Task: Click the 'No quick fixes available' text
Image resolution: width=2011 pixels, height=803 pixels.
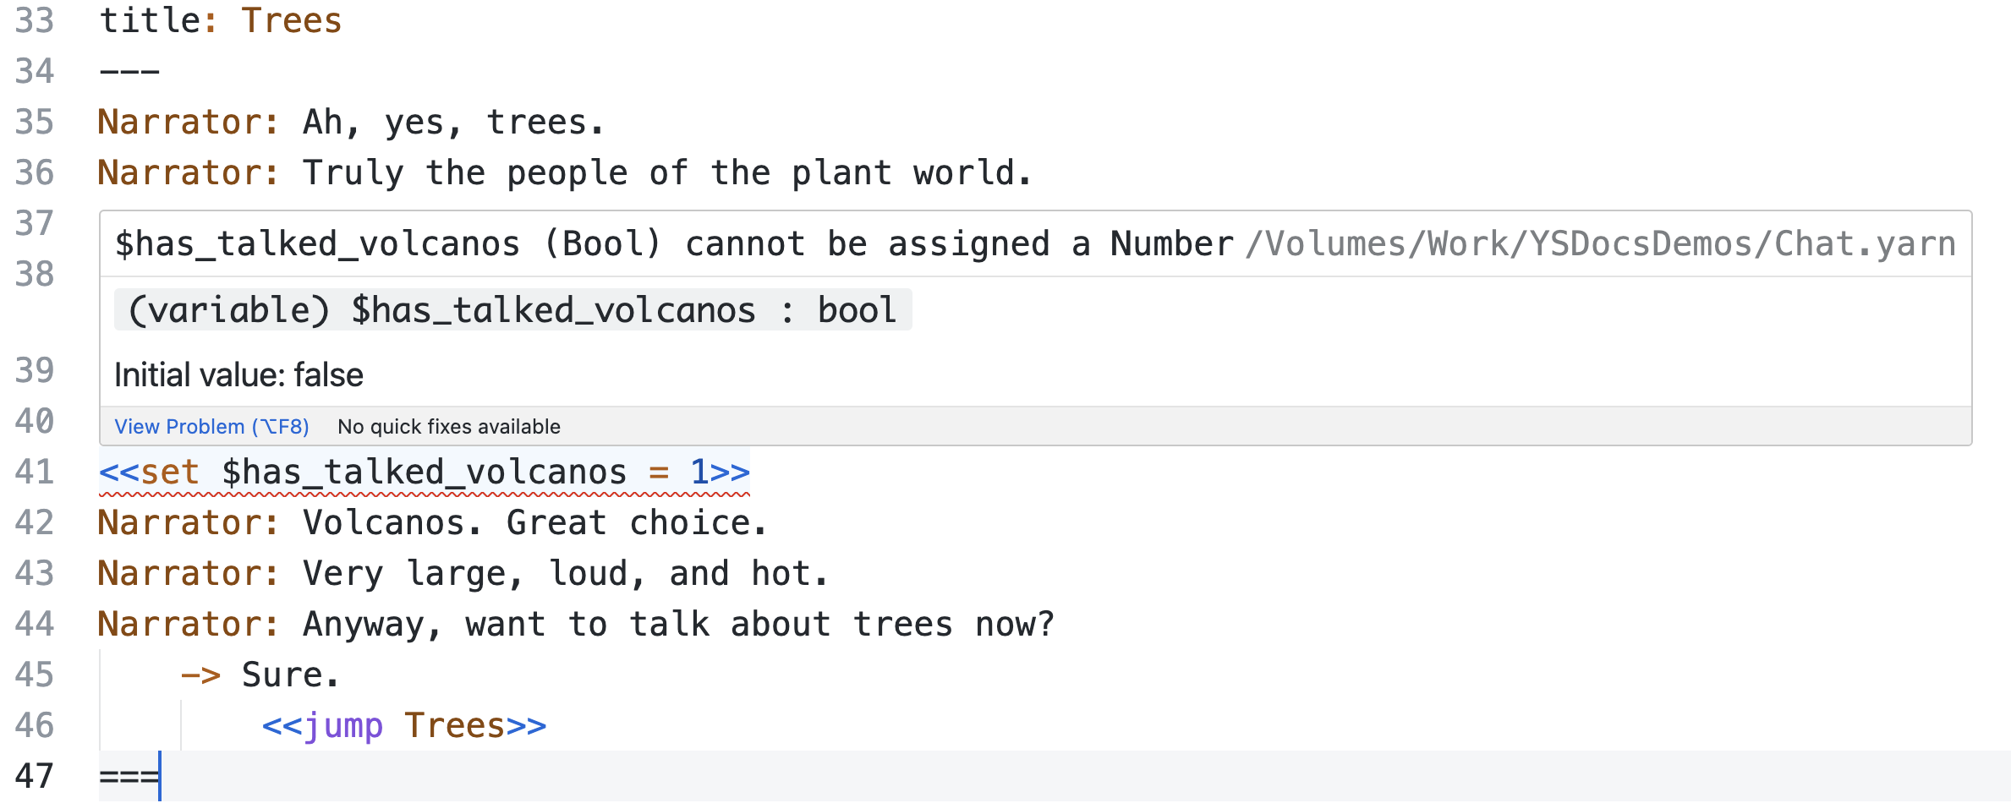Action: click(x=448, y=427)
